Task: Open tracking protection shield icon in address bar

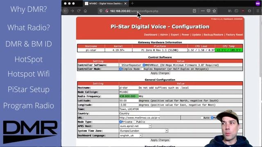Action: (x=101, y=11)
